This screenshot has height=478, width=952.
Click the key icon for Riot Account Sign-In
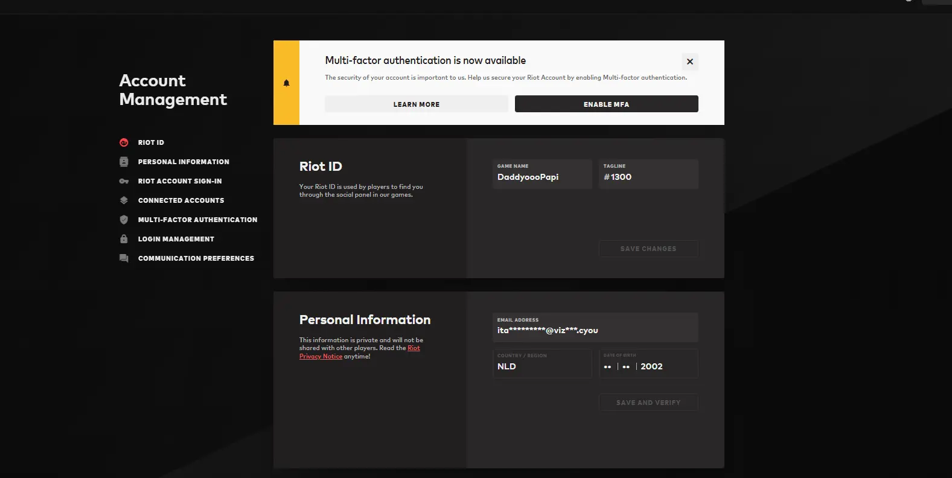pyautogui.click(x=124, y=181)
